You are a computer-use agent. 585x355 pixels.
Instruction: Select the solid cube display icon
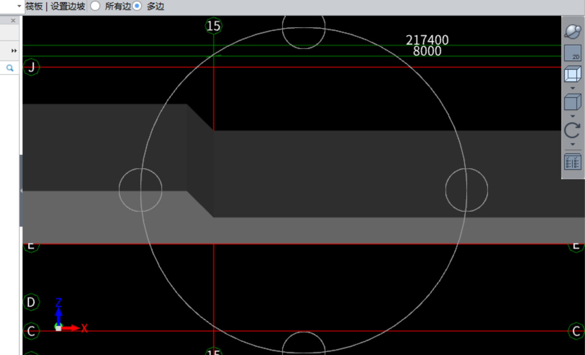573,102
